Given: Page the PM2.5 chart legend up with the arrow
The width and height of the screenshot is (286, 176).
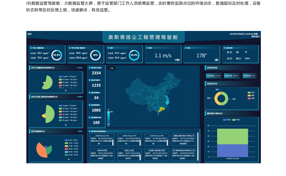Looking at the screenshot, I should (x=66, y=90).
